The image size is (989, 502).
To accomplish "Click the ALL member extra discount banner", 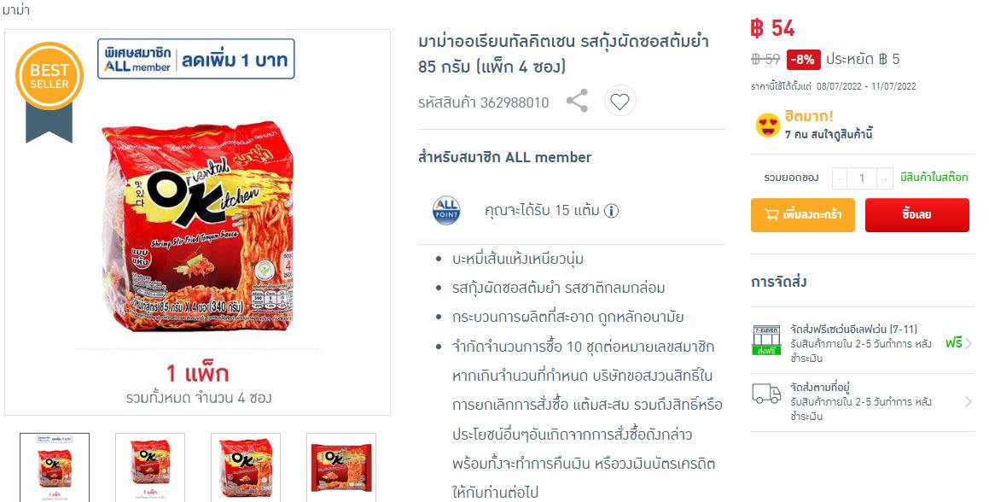I will coord(196,59).
